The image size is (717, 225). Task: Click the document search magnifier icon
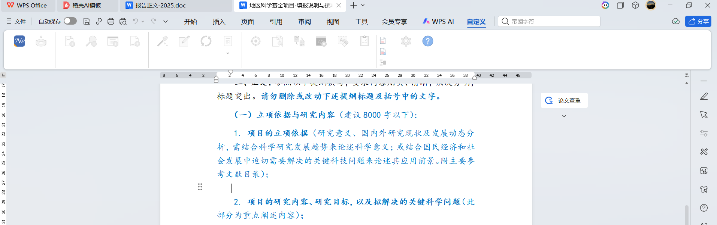[x=278, y=41]
